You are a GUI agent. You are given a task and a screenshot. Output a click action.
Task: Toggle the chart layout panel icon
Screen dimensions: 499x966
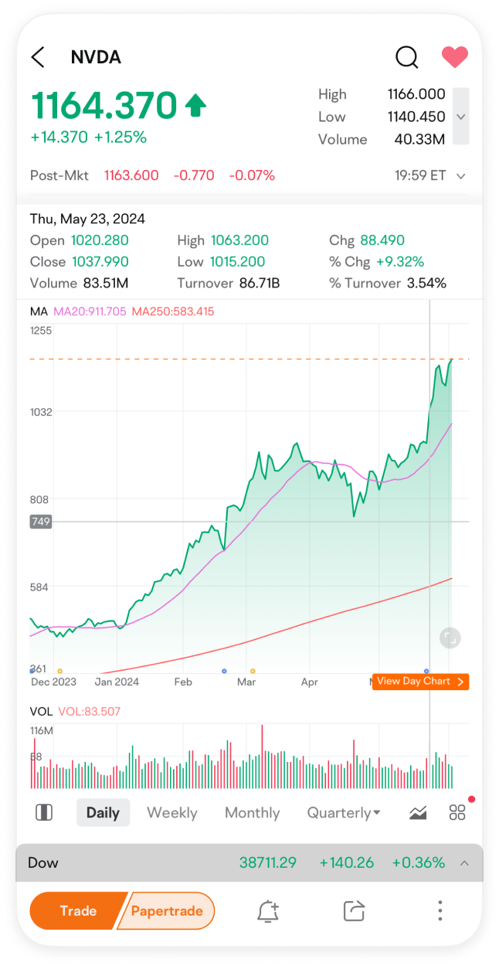44,812
